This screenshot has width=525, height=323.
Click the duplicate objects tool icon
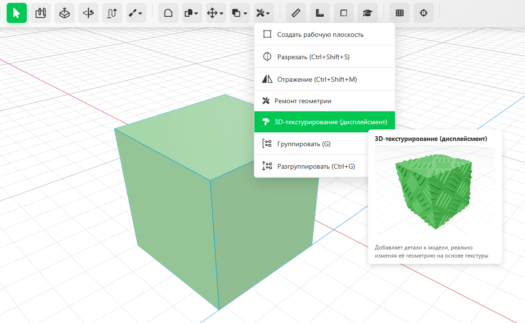pyautogui.click(x=188, y=13)
